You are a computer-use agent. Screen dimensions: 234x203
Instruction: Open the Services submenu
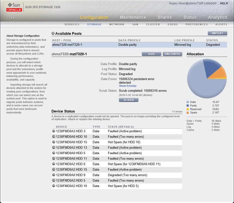click(x=72, y=25)
